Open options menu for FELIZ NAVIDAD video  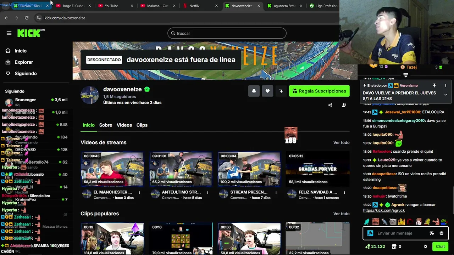point(344,193)
